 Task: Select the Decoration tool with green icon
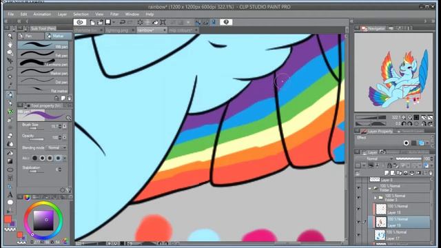10,112
